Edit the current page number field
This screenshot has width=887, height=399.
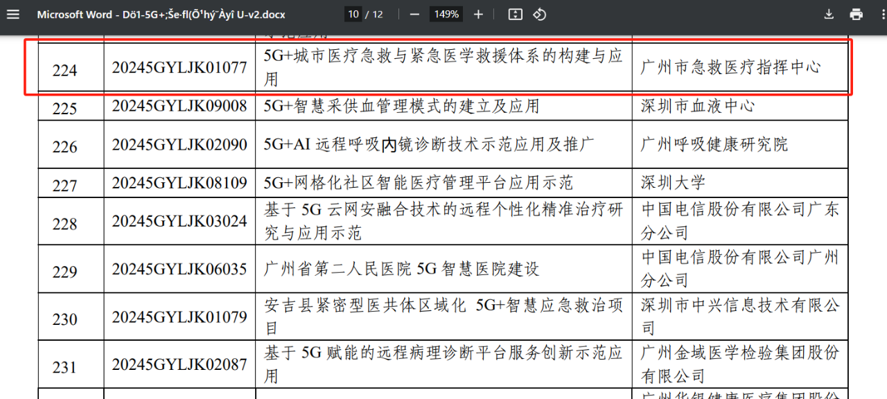pos(353,15)
